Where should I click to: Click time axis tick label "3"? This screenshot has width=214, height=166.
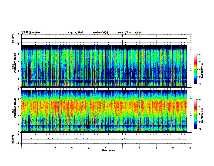[x=72, y=148]
